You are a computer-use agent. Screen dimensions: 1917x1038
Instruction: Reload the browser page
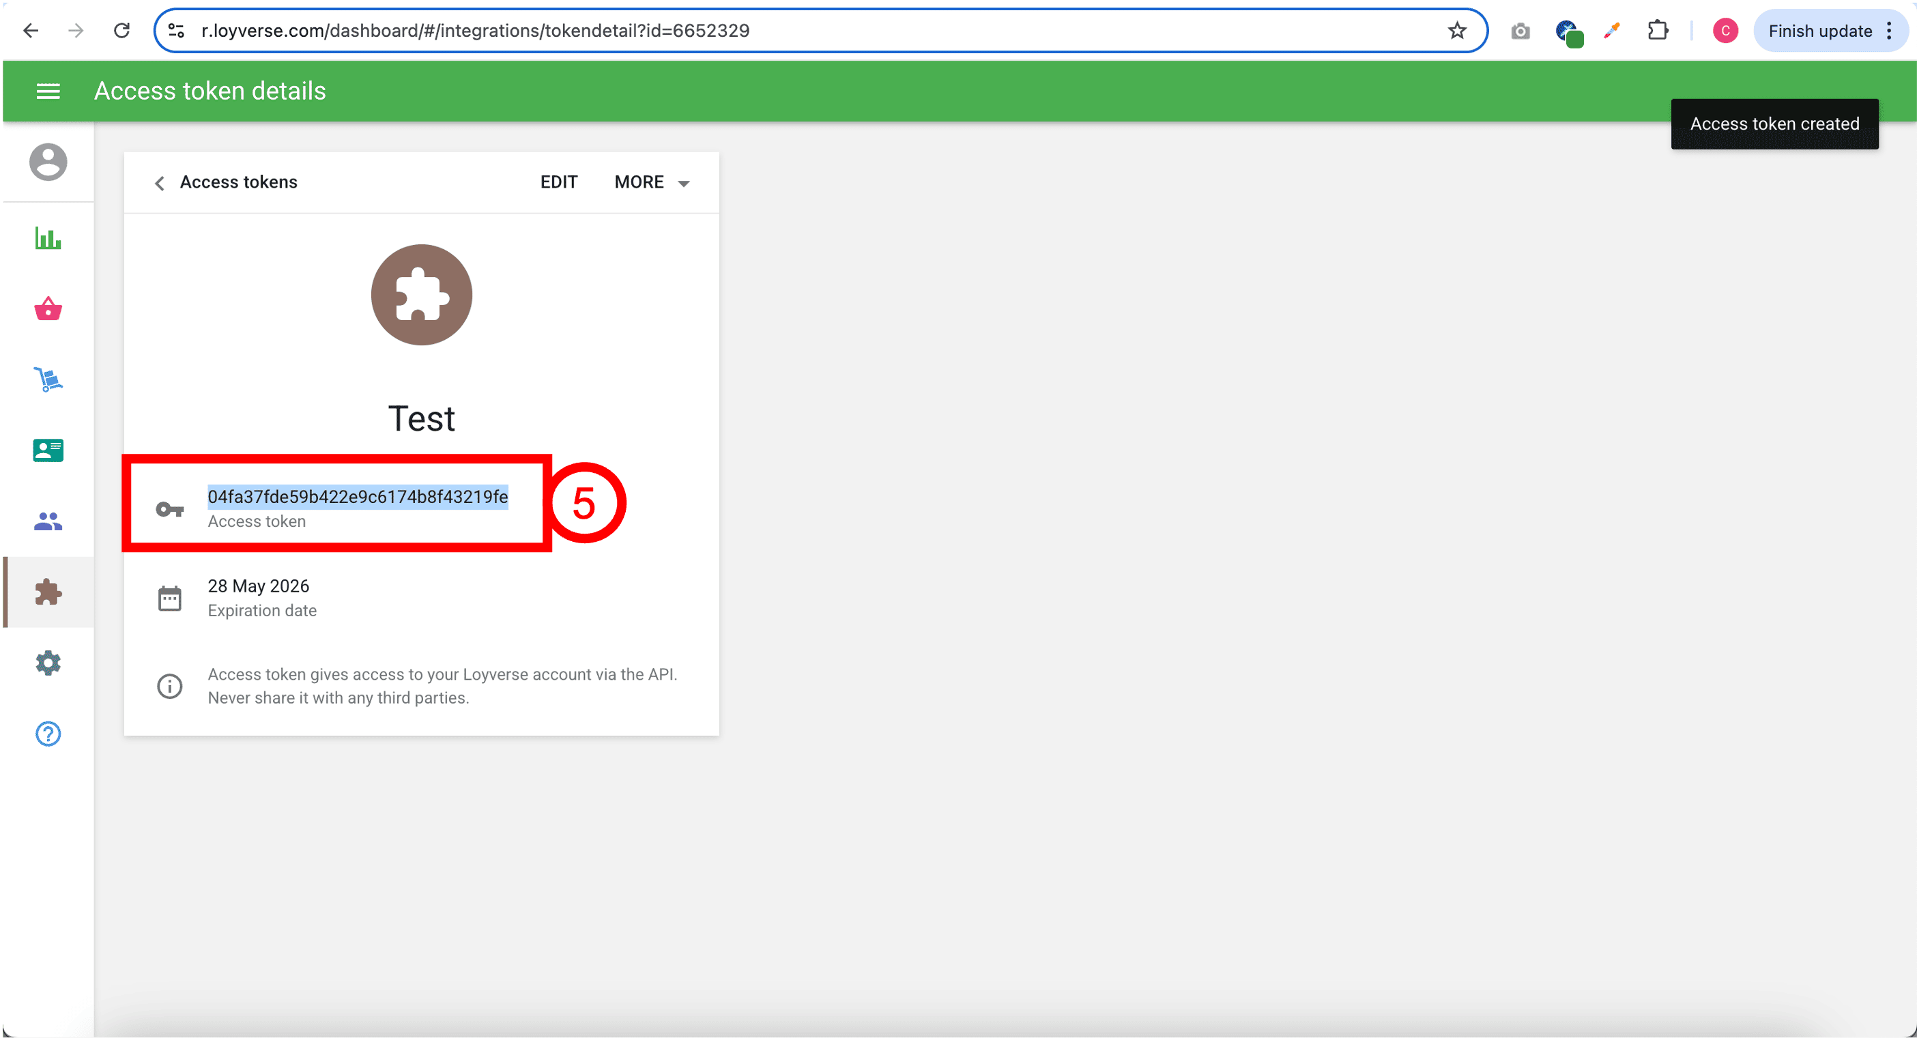point(121,31)
